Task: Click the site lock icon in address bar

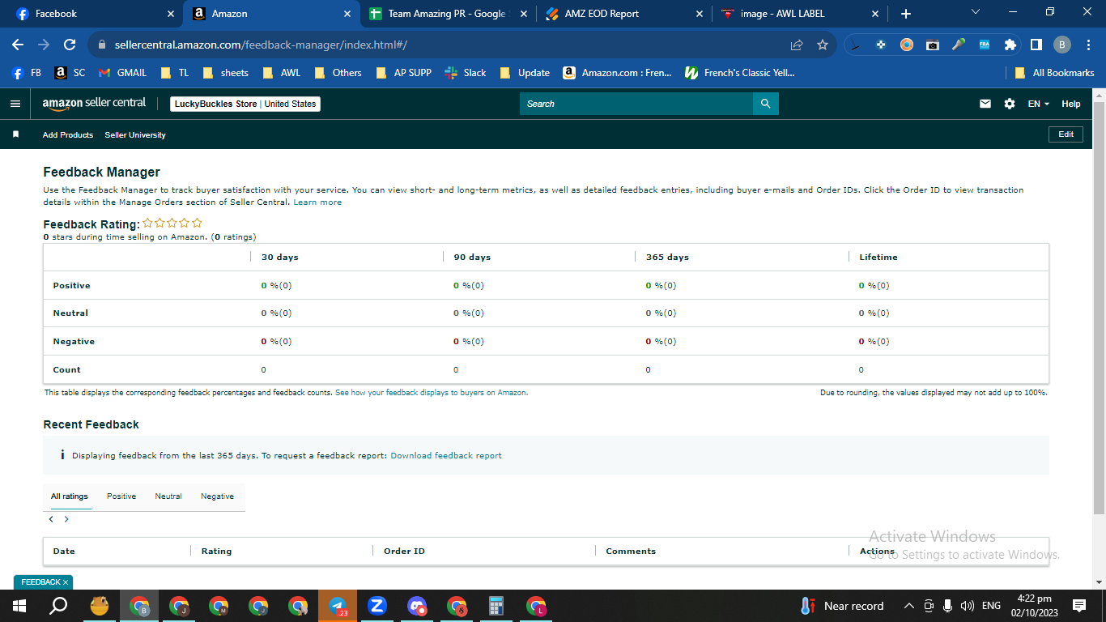Action: 101,45
